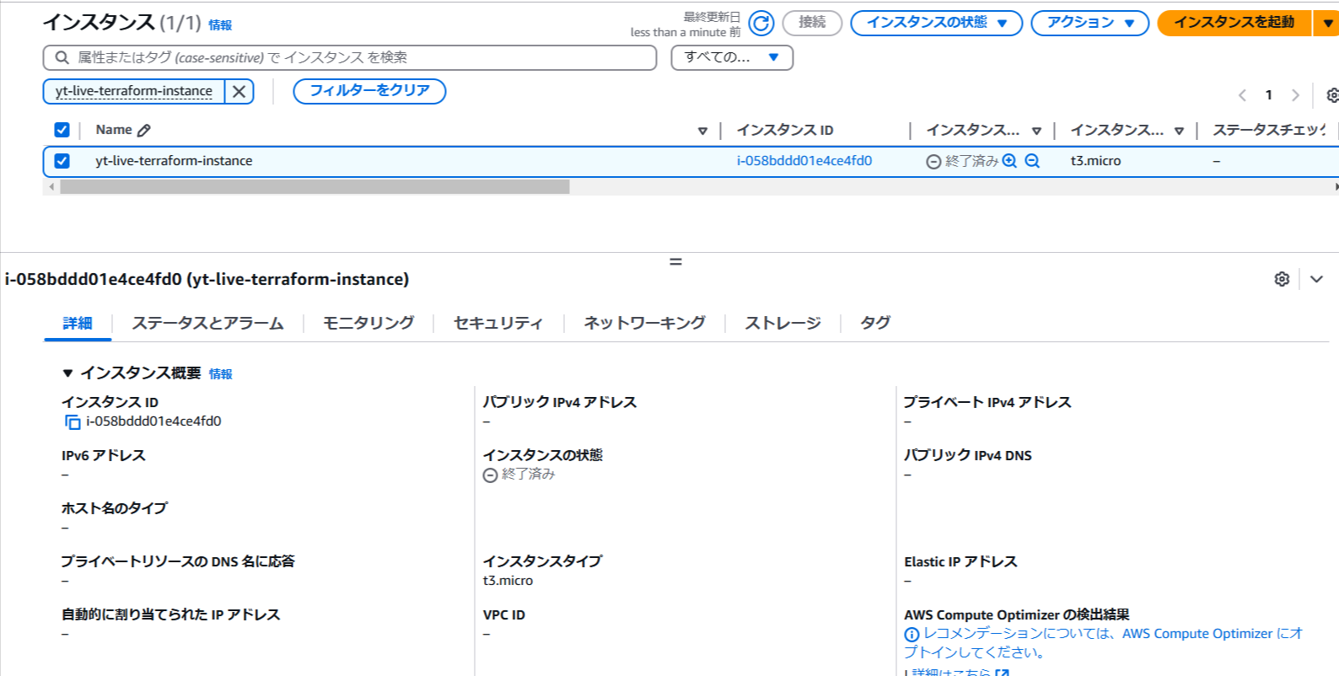Click the zoom-in filter icon beside 終了済み
1339x676 pixels.
pos(1009,161)
